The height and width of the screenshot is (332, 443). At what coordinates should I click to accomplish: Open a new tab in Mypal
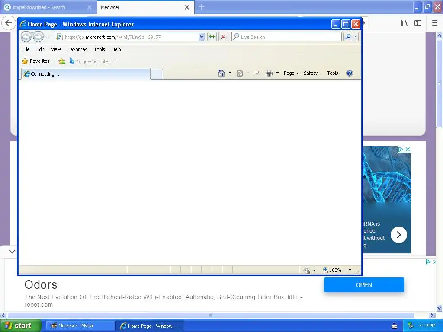tap(202, 7)
